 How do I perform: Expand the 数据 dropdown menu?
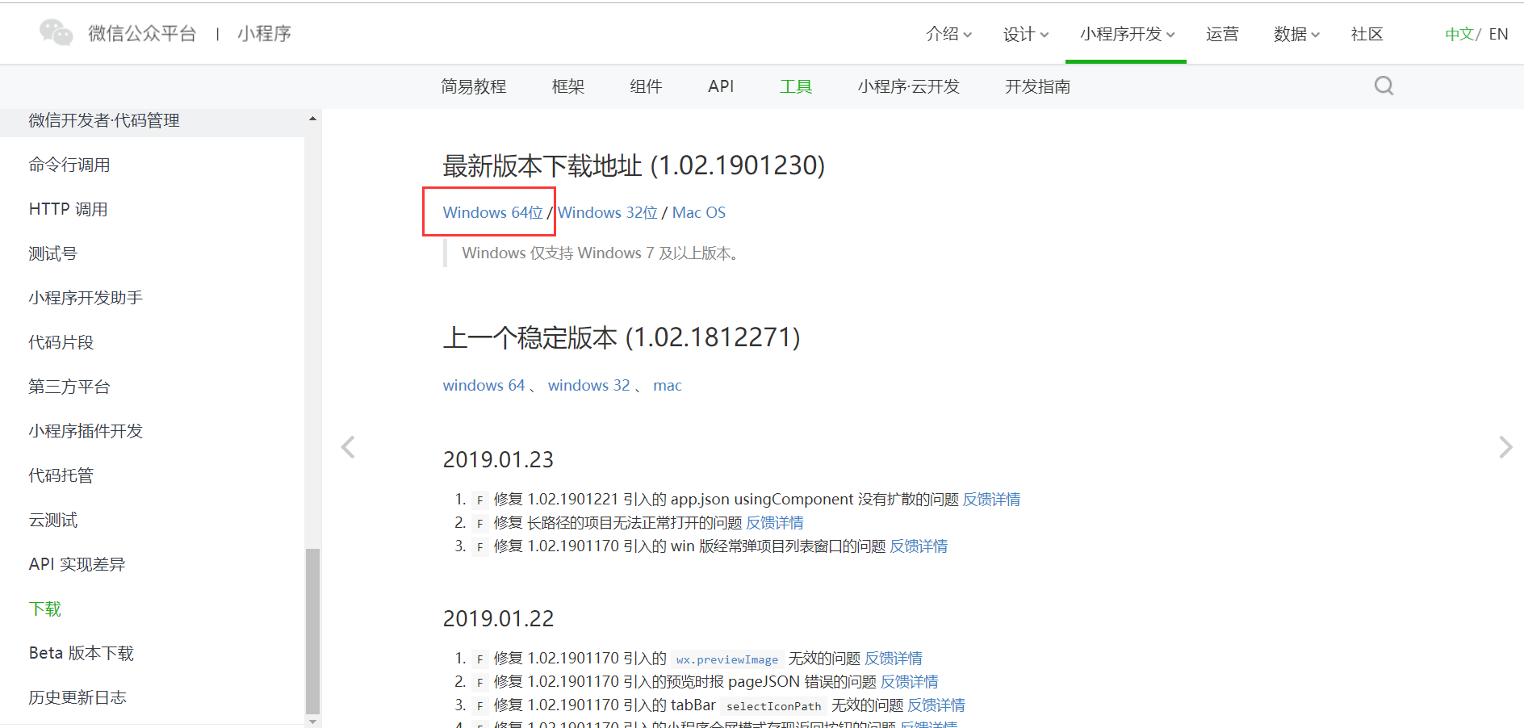(x=1296, y=34)
